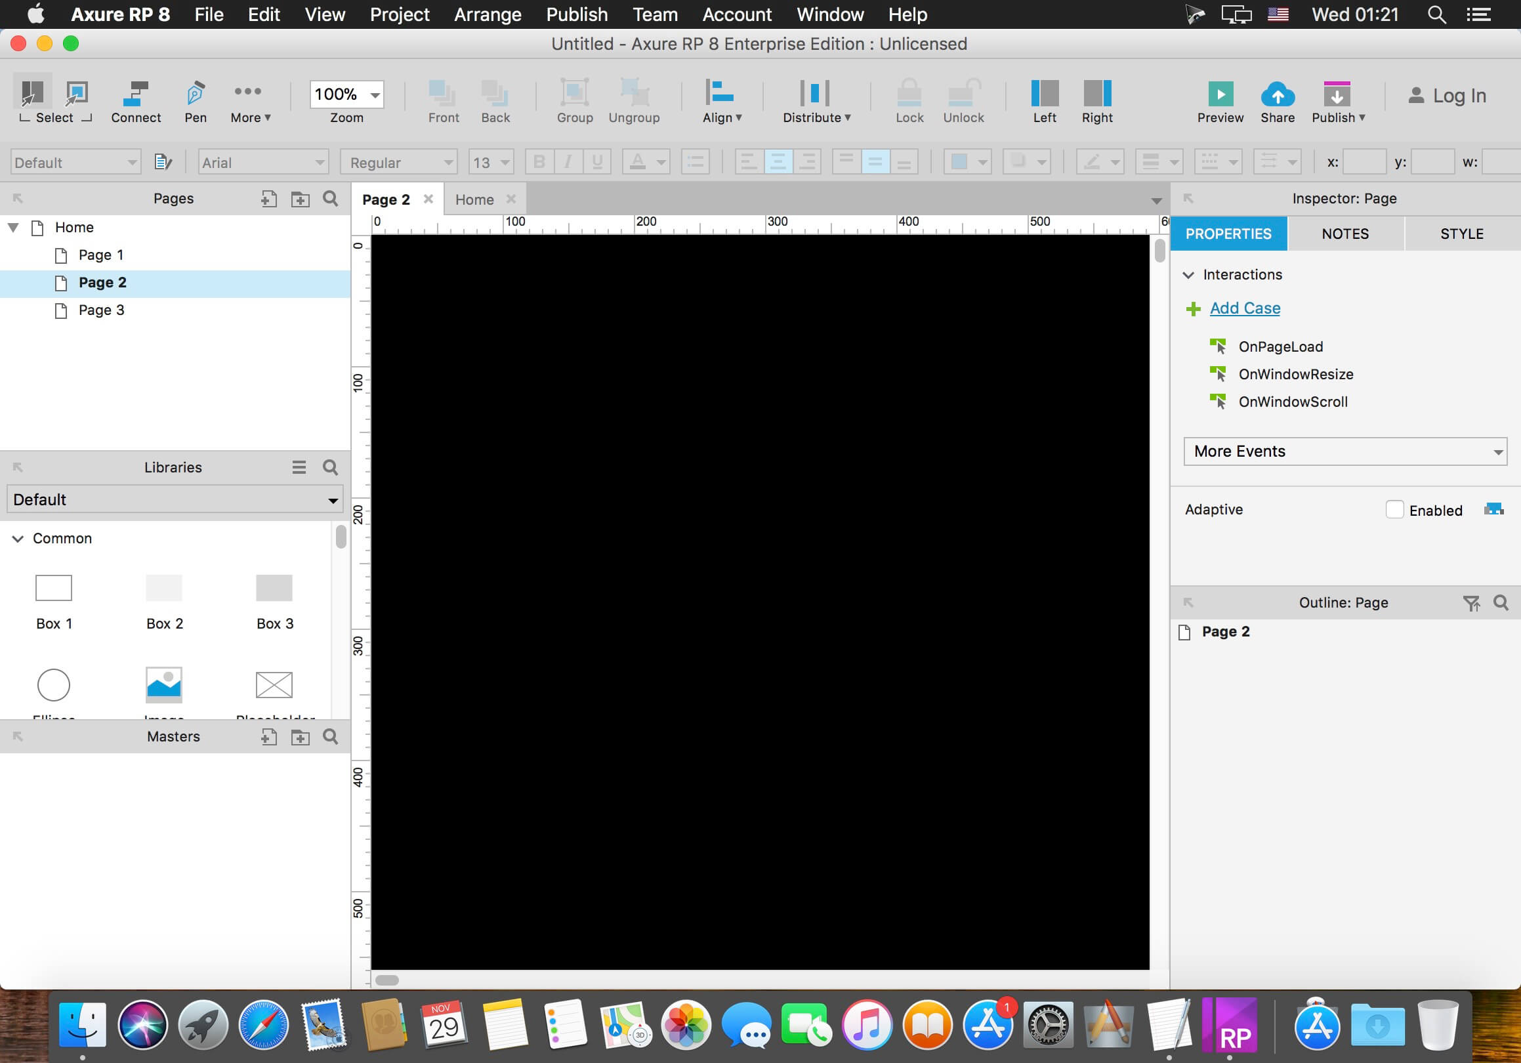Click the Outline filter icon
This screenshot has width=1521, height=1063.
pos(1470,603)
